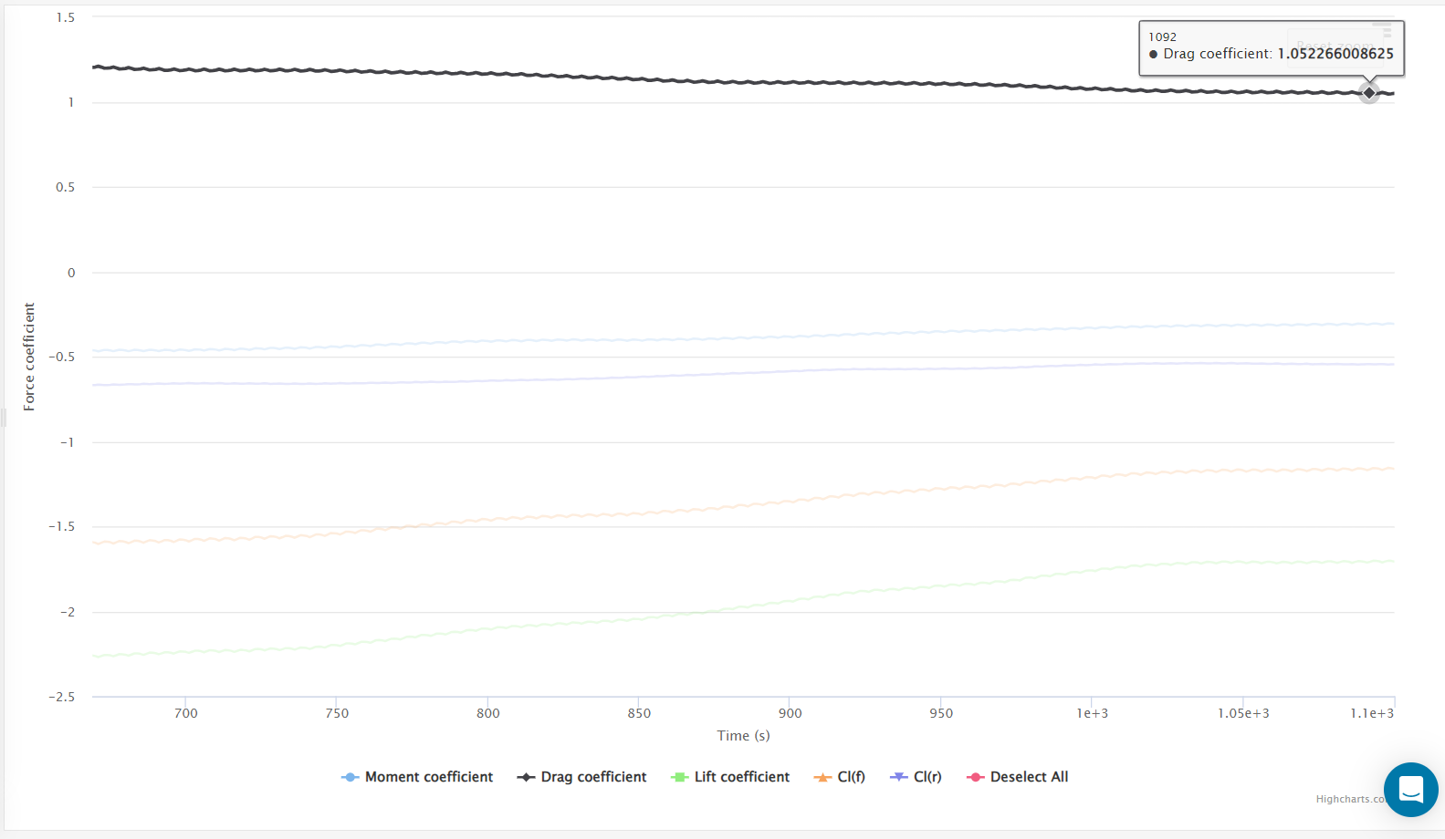Click the tooltip time label 1092

(1162, 37)
